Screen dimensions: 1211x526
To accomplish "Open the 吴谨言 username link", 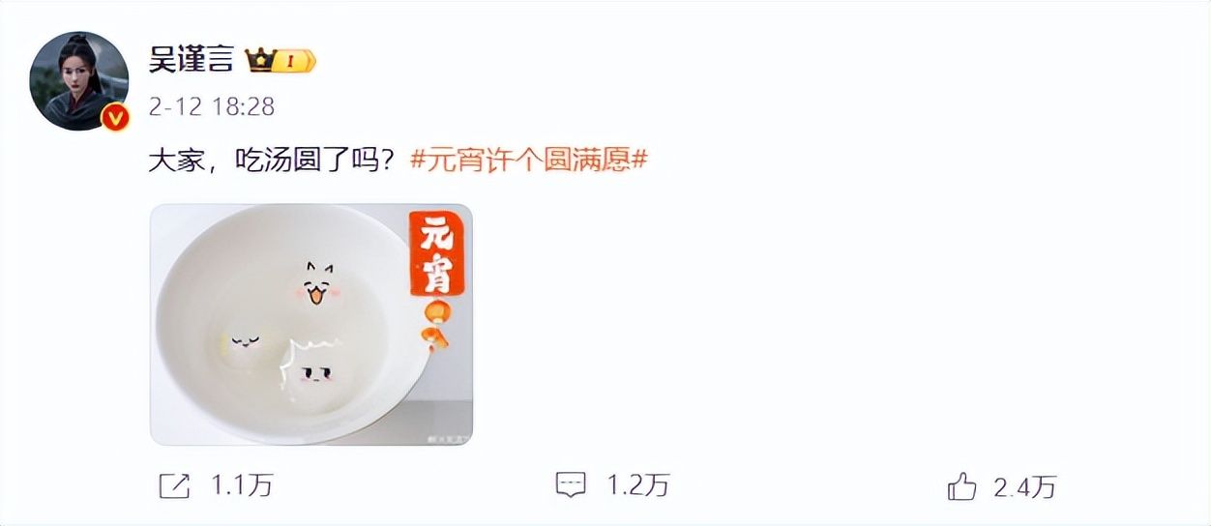I will pyautogui.click(x=191, y=60).
